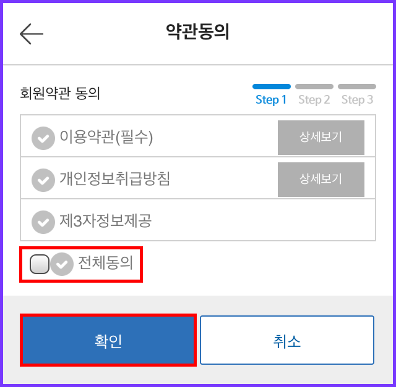Viewport: 396px width, 387px height.
Task: Click the round check icon next to 전체동의
Action: [x=61, y=265]
